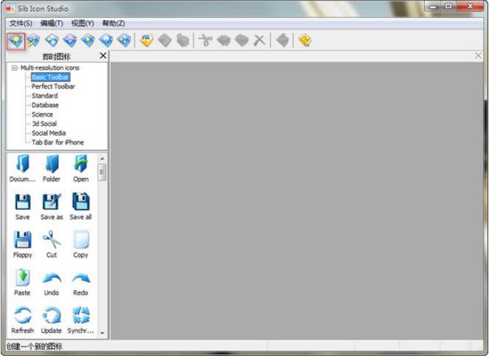Select the Database category
This screenshot has height=358, width=489.
click(x=45, y=105)
